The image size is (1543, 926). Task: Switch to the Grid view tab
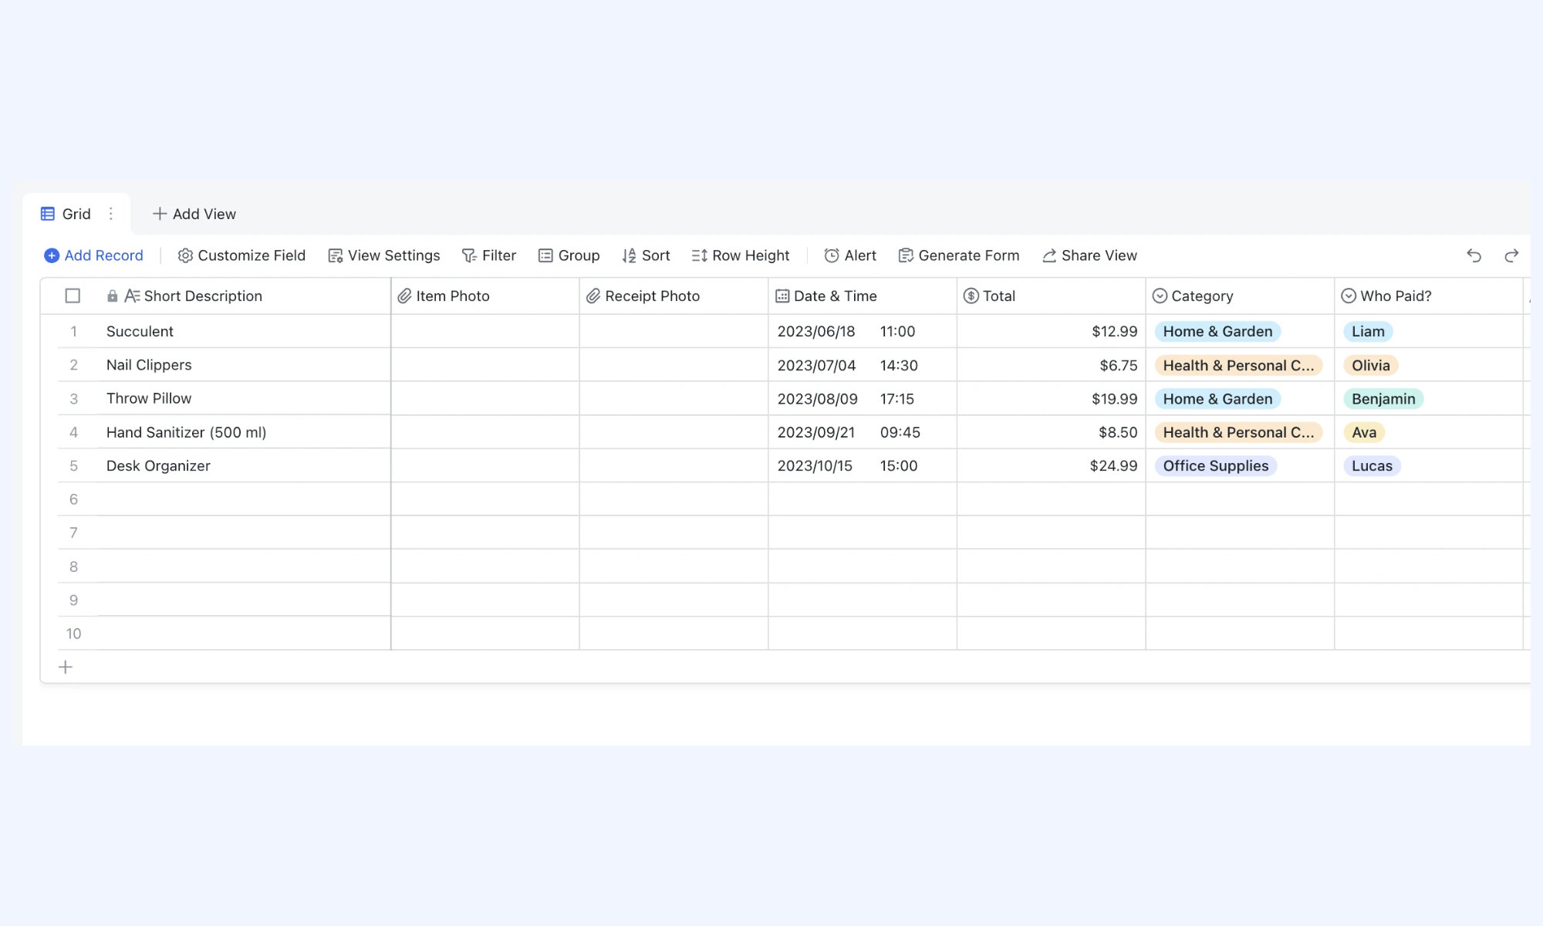click(x=76, y=214)
